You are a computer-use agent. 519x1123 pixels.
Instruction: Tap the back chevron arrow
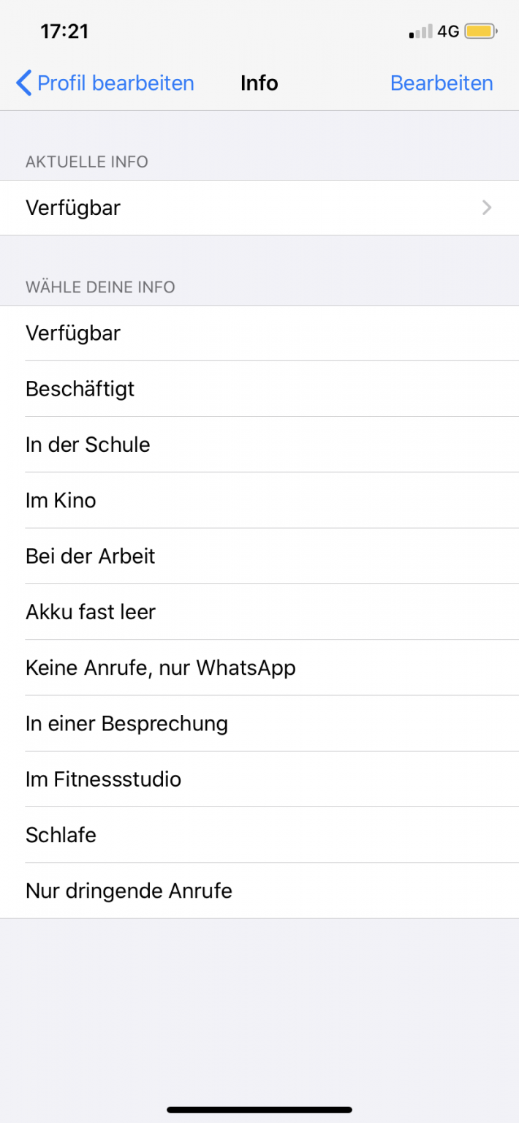23,83
